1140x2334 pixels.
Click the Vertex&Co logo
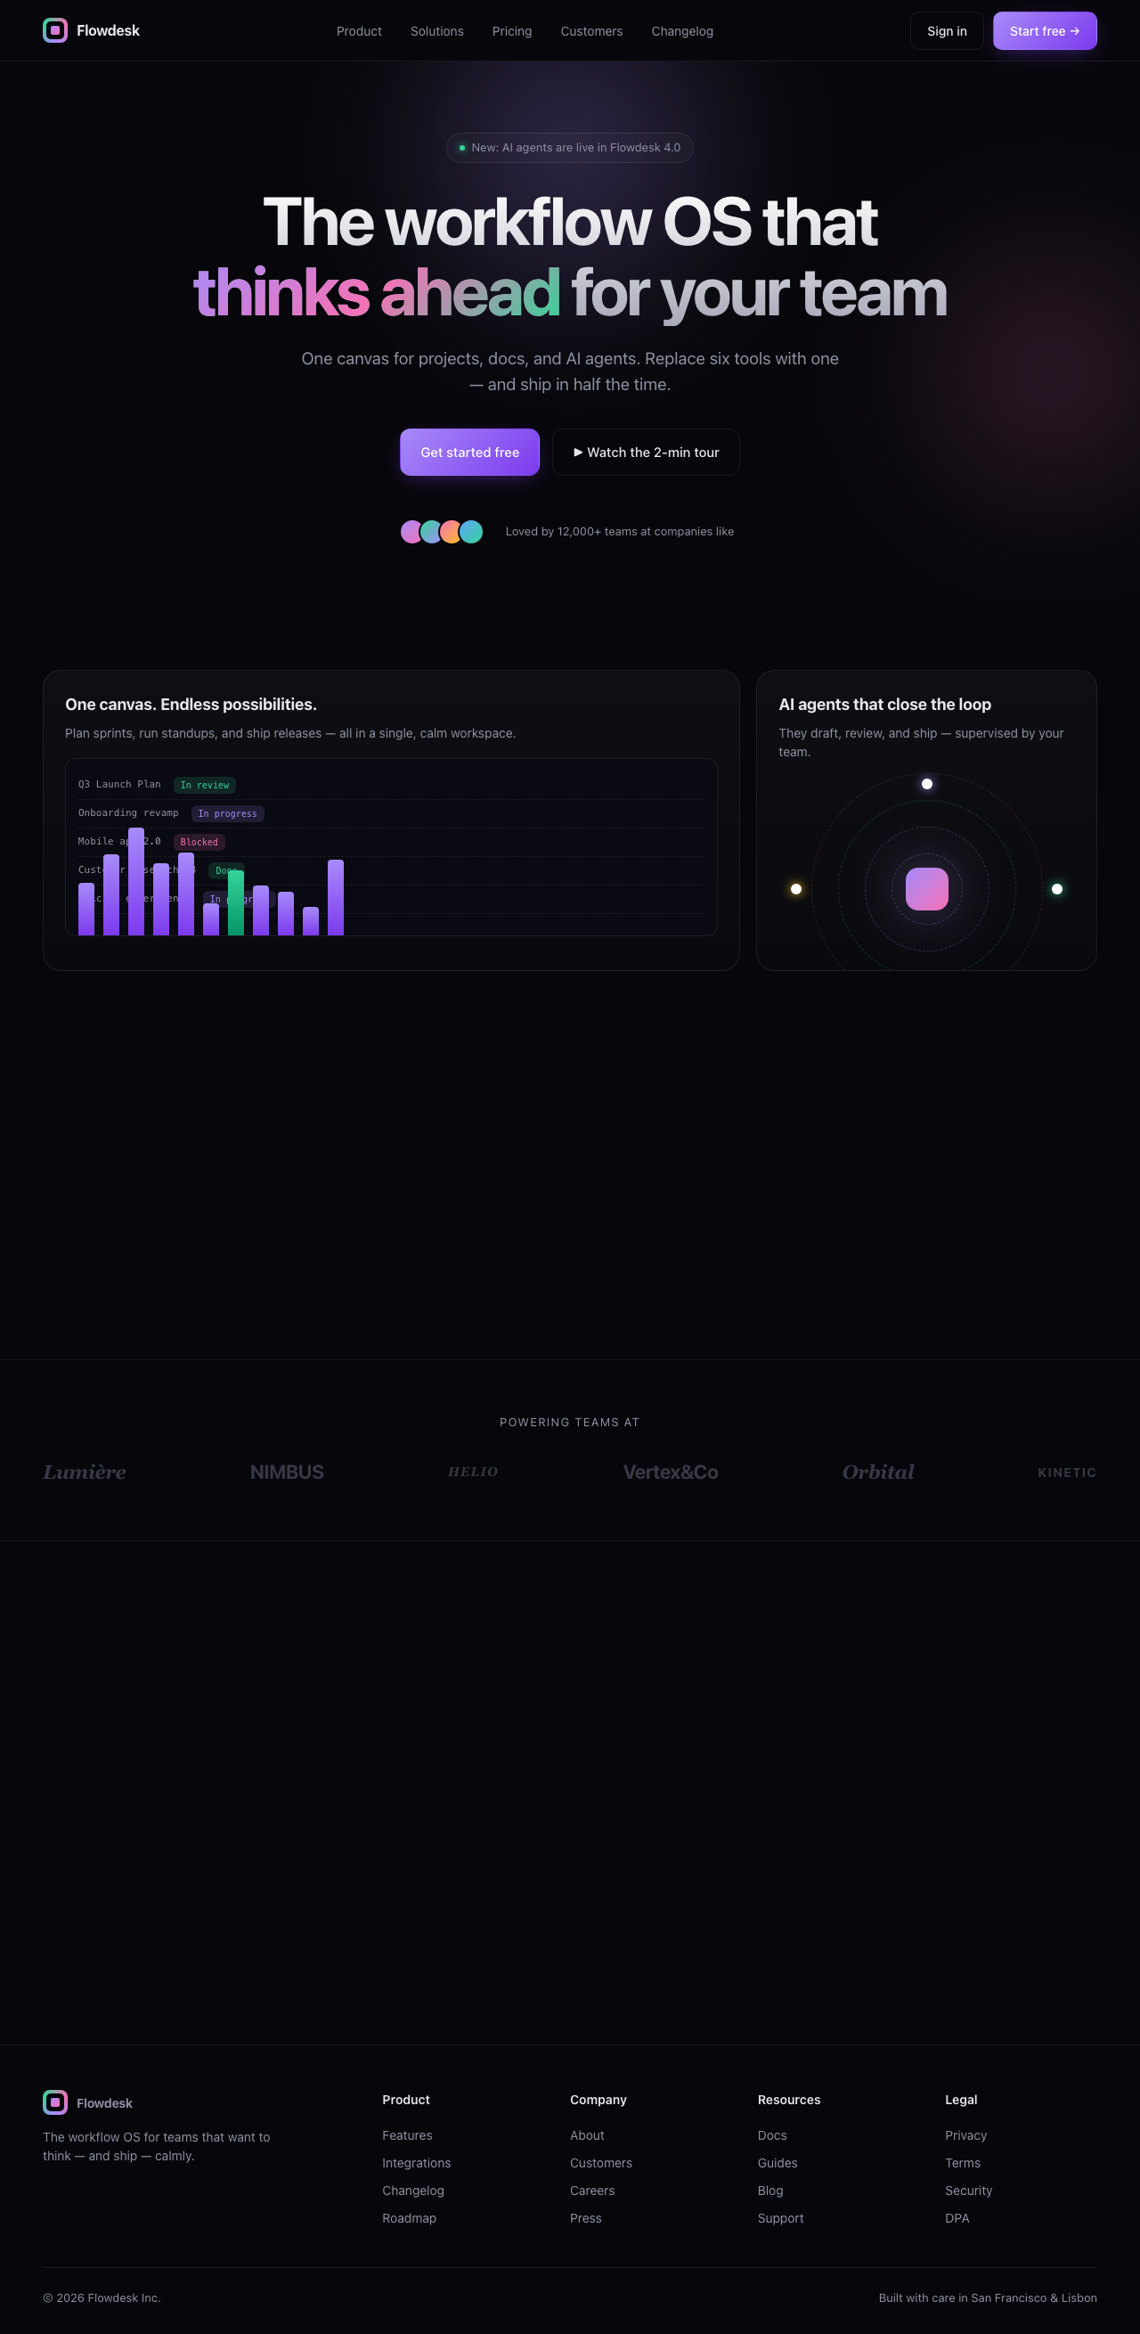(x=670, y=1473)
